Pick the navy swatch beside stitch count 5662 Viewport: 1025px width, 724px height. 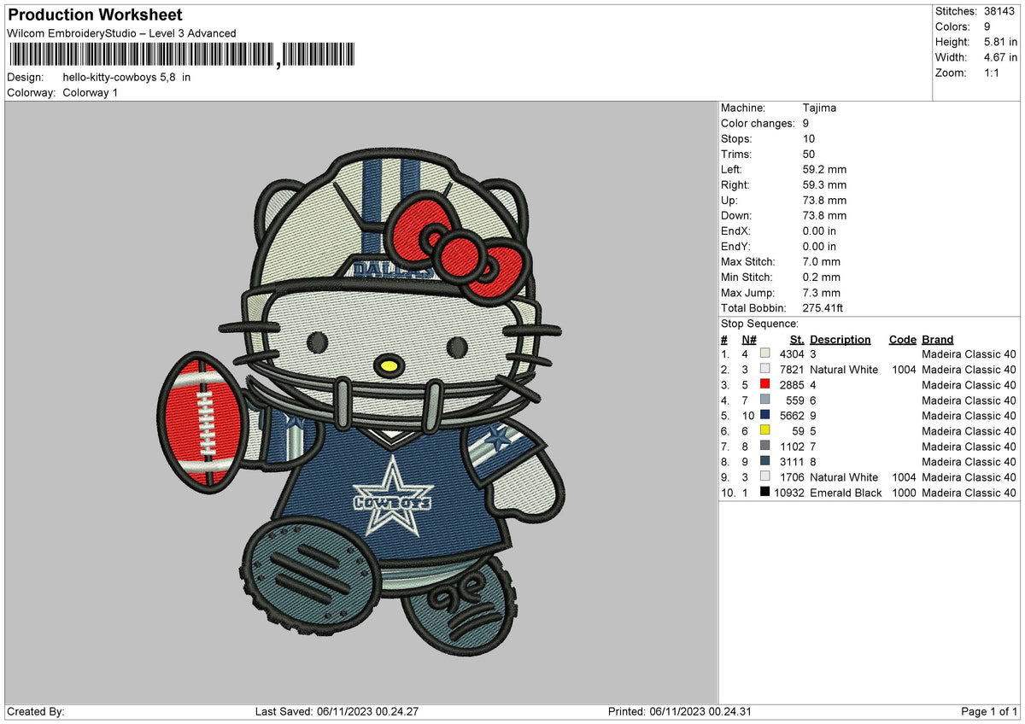click(x=765, y=416)
